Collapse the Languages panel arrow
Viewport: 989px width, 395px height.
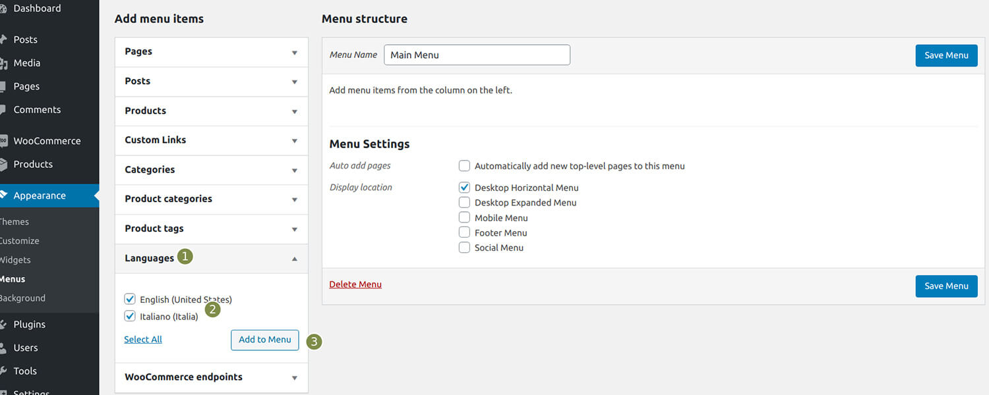295,259
